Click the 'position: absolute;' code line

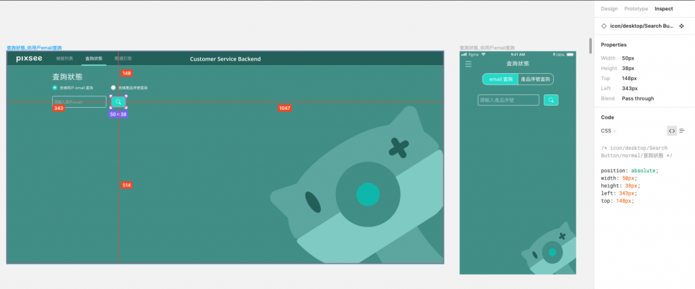click(630, 171)
